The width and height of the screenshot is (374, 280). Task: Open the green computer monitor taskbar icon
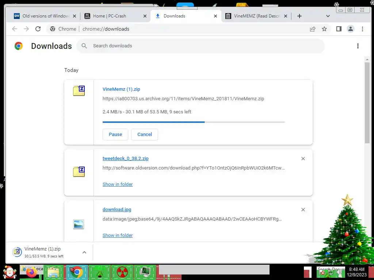point(145,272)
